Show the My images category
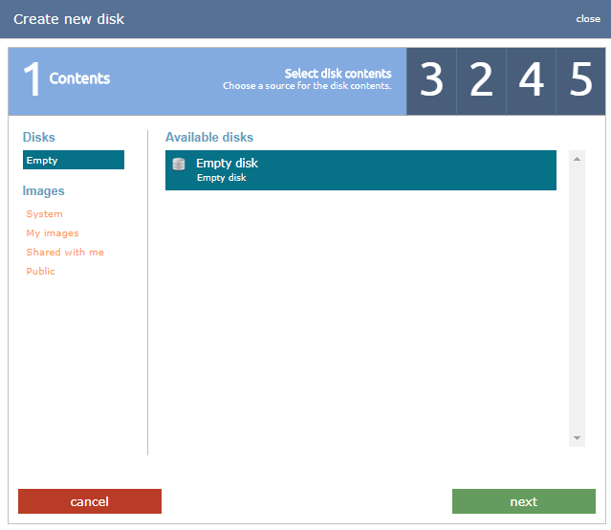This screenshot has height=530, width=611. (x=53, y=233)
